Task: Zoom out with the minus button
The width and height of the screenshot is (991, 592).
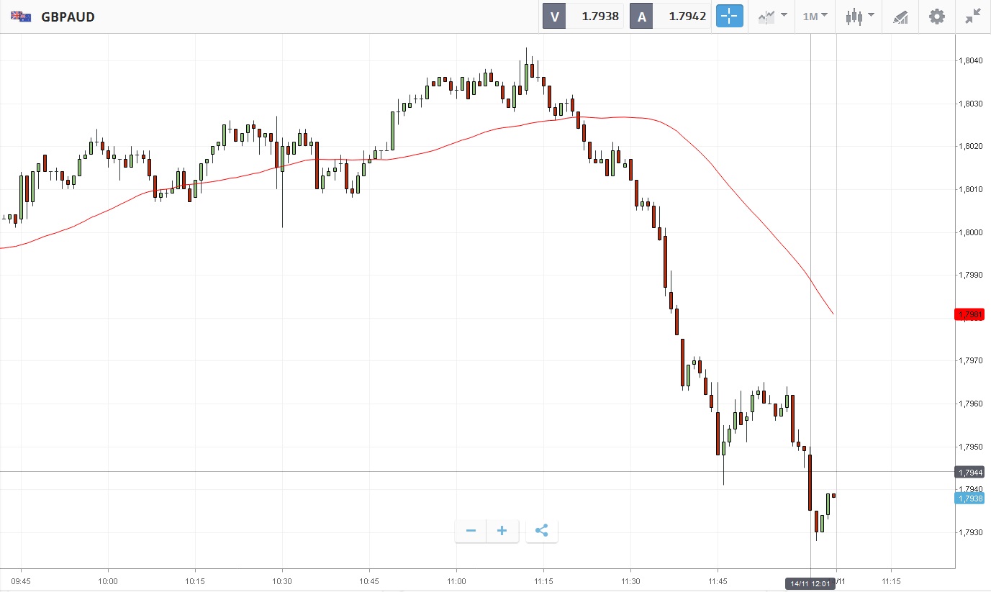Action: (471, 532)
